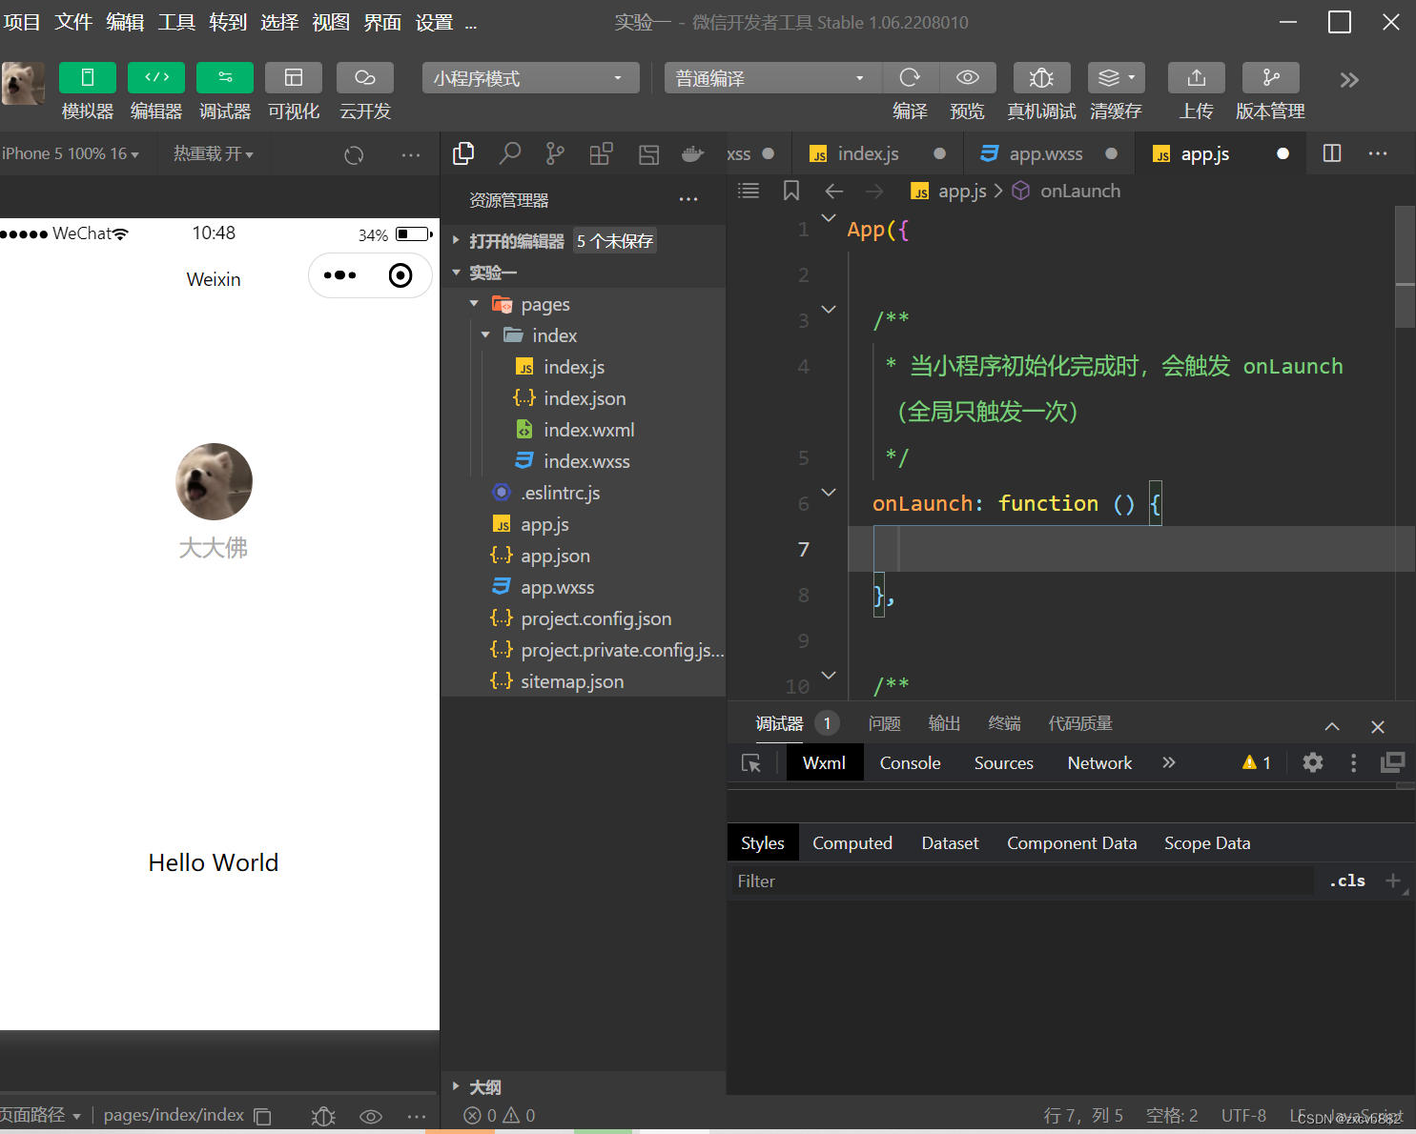The image size is (1416, 1134).
Task: Open the source control icon
Action: click(555, 153)
